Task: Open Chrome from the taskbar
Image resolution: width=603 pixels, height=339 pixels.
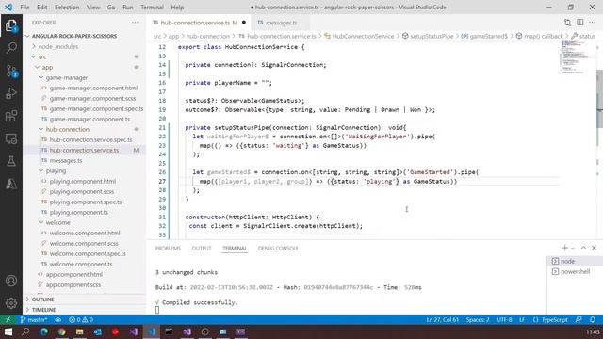Action: coord(61,331)
